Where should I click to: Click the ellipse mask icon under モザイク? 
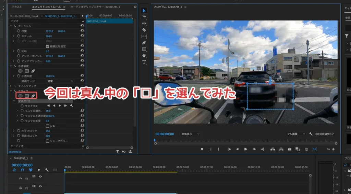[x=20, y=96]
